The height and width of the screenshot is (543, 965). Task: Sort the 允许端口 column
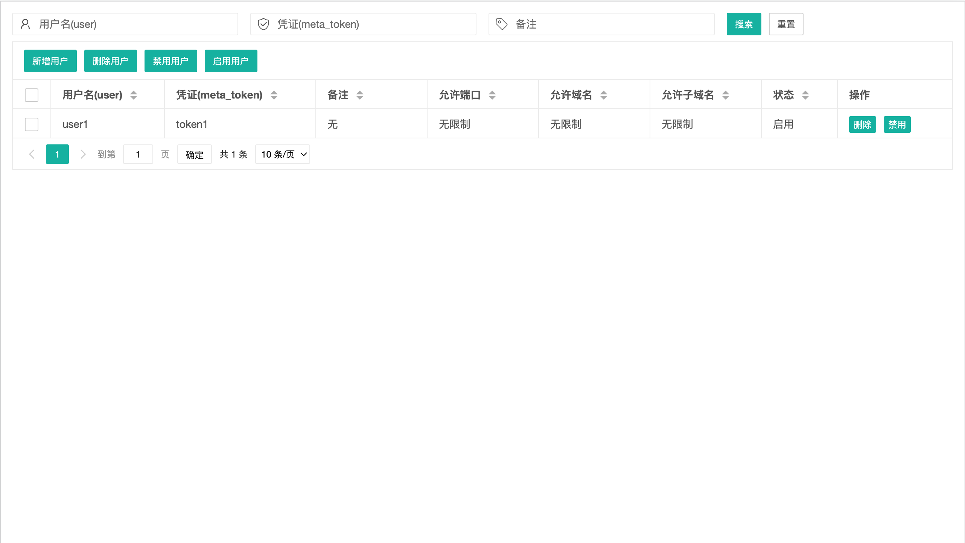492,95
